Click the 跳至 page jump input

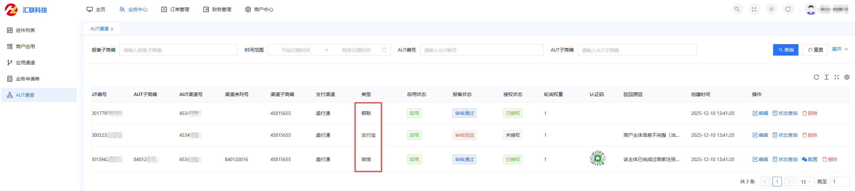click(x=839, y=182)
